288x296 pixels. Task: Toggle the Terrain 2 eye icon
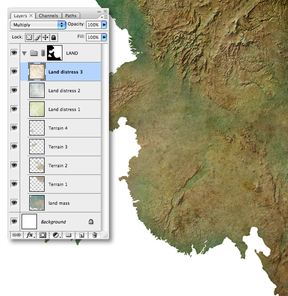coord(14,165)
